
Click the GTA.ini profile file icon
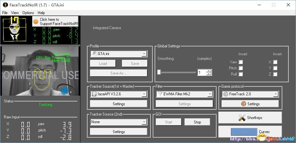click(x=94, y=54)
